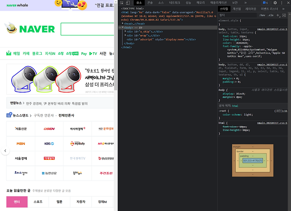This screenshot has height=211, width=291.
Task: Click the Naver search input field
Action: pyautogui.click(x=87, y=29)
